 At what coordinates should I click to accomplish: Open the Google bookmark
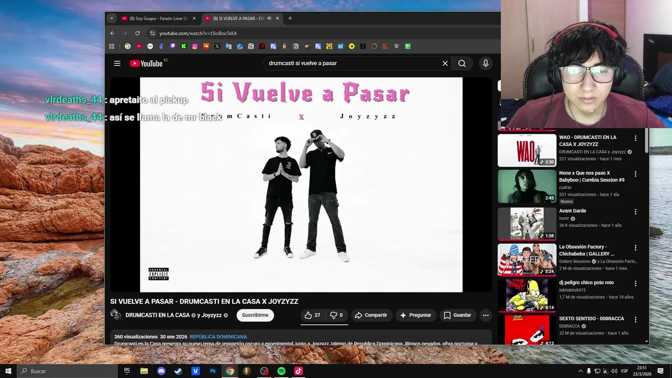[128, 46]
